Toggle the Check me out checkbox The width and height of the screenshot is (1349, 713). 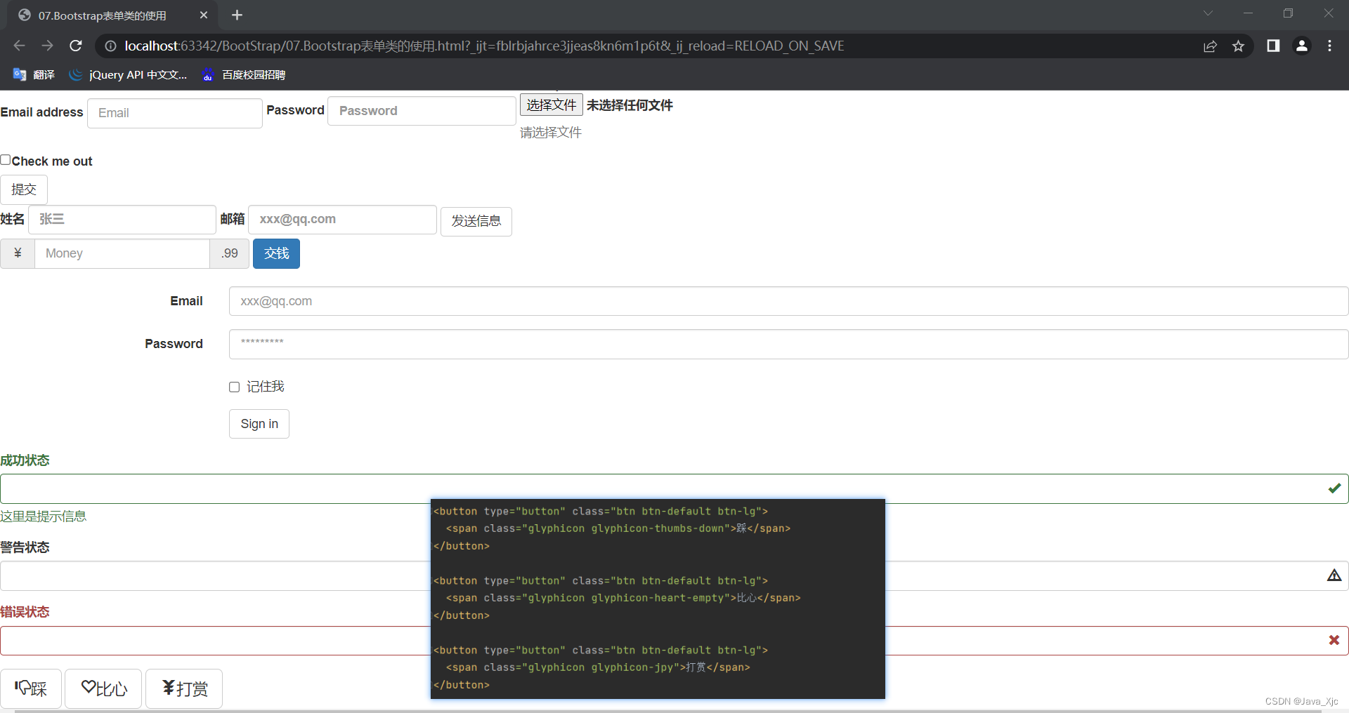(6, 160)
